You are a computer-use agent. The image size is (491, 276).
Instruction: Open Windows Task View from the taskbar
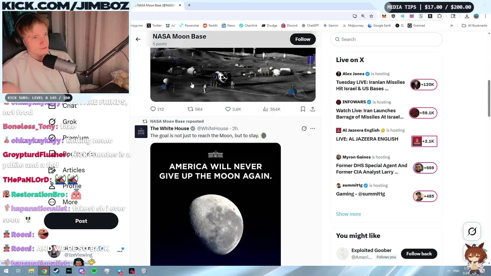pyautogui.click(x=18, y=271)
